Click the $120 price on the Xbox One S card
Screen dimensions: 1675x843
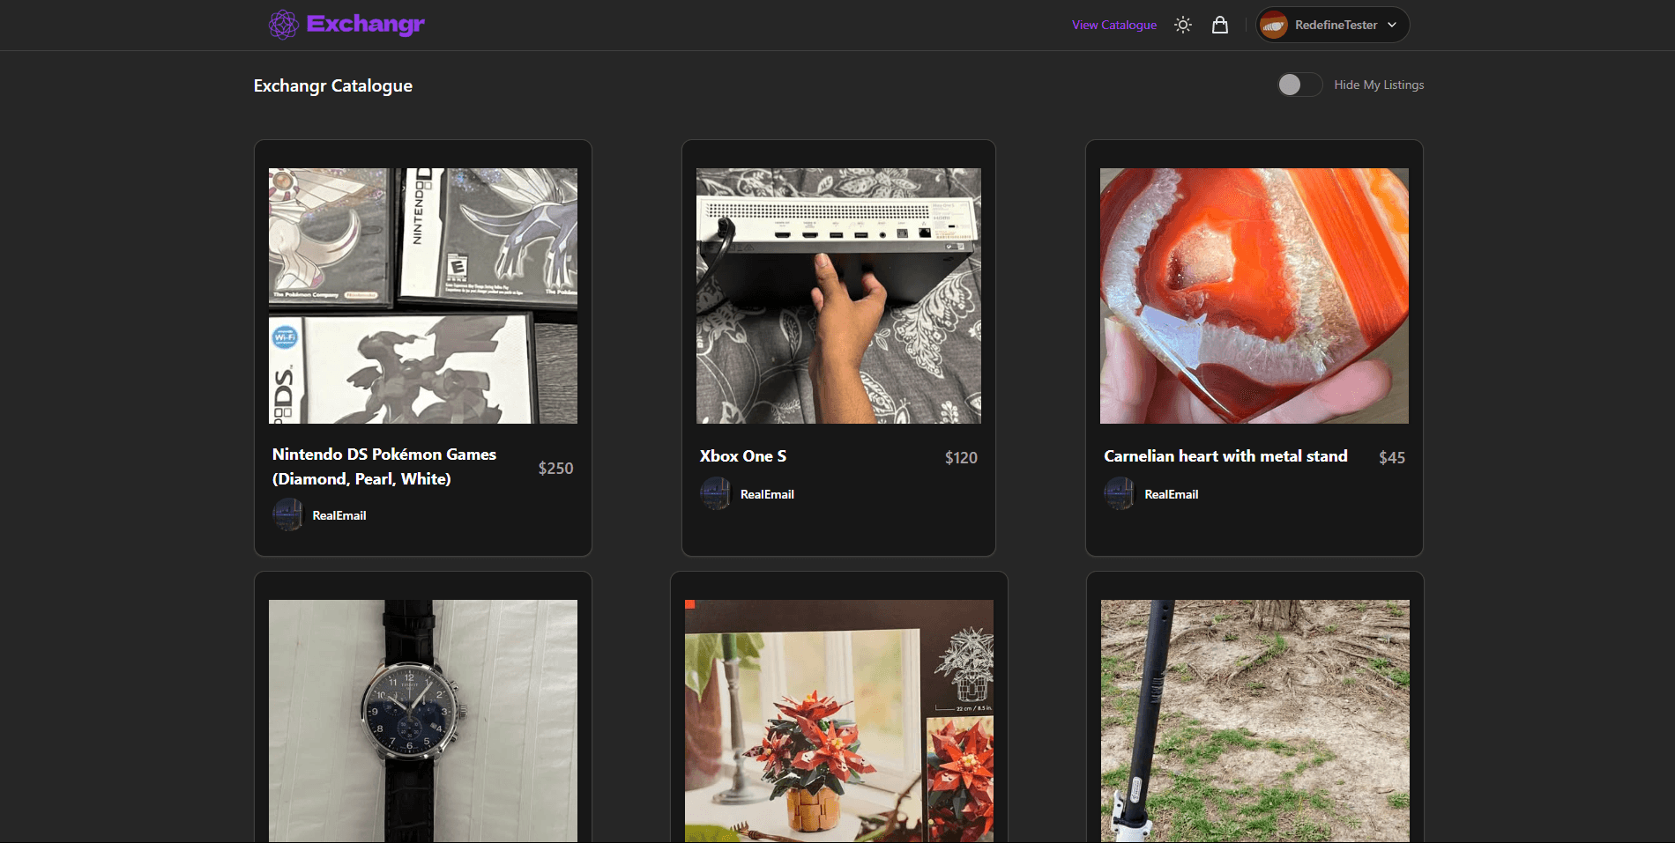pos(960,457)
